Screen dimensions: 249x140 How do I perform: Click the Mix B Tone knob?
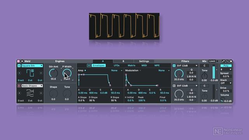point(204,96)
